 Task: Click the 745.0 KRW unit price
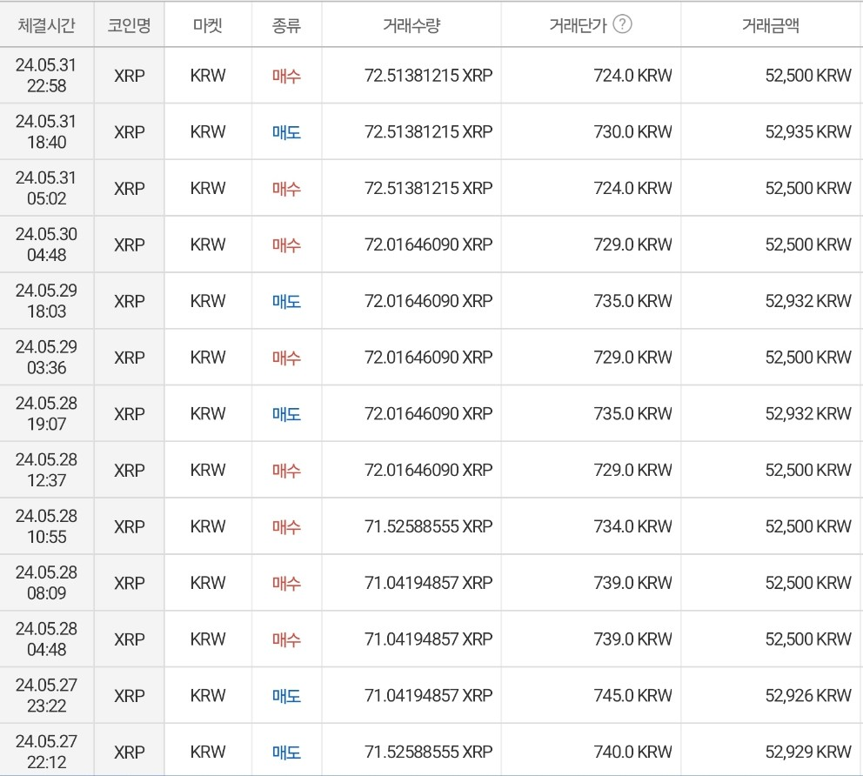click(633, 696)
